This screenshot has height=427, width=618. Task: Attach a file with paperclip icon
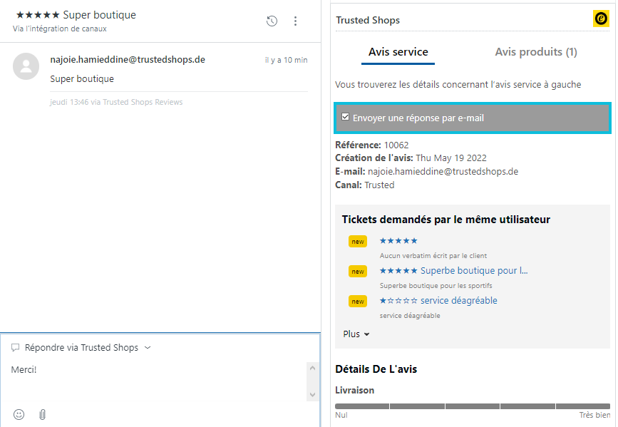point(43,414)
